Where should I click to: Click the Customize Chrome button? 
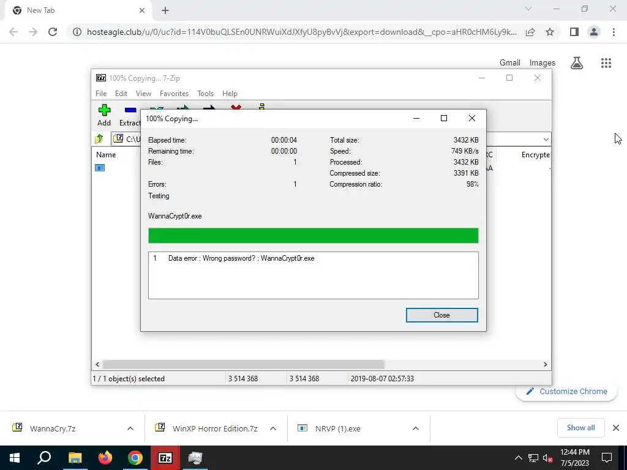(566, 391)
